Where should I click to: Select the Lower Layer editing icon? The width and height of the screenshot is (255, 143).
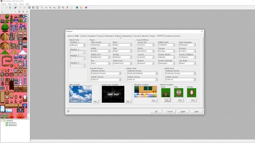click(x=29, y=8)
